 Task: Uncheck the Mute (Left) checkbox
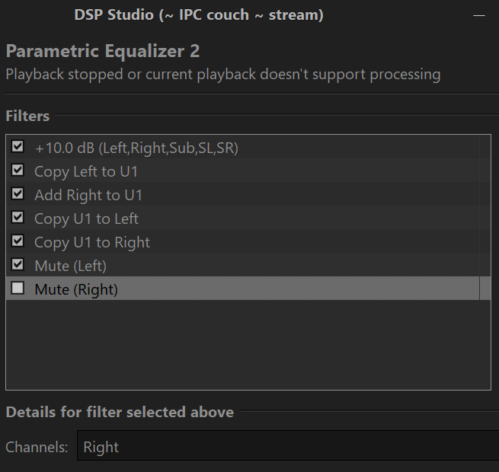coord(18,264)
